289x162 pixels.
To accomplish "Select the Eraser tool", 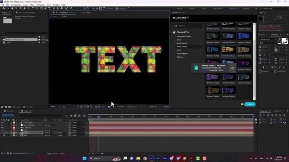I will coord(62,9).
